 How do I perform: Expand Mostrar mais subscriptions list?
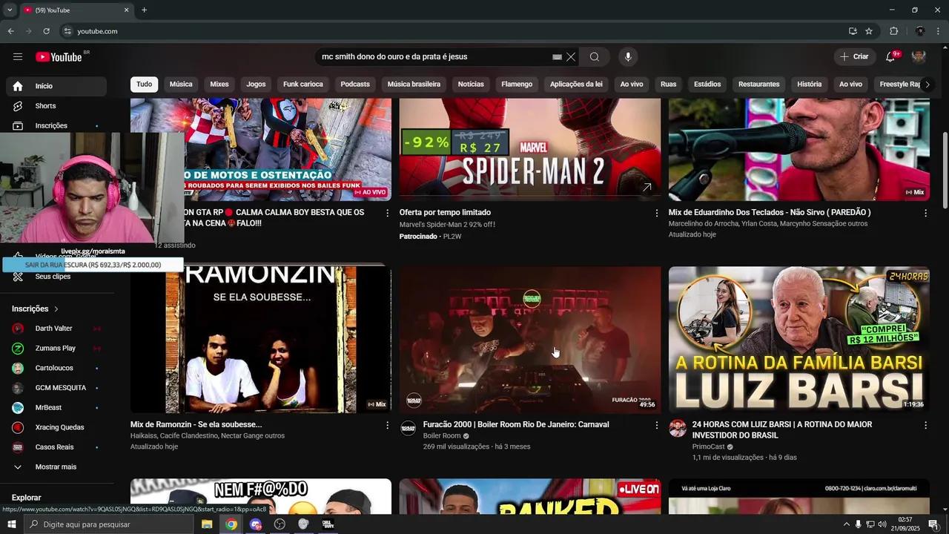pos(56,467)
